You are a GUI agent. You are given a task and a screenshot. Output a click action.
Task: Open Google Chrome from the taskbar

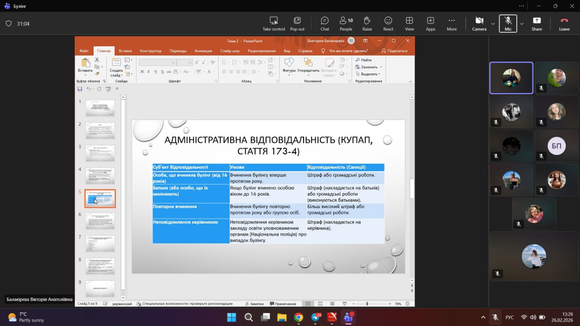298,317
